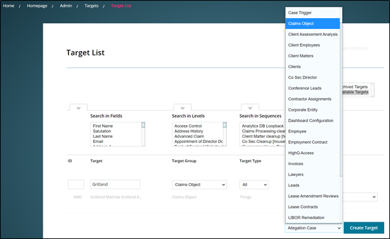Select Lawyers option
The width and height of the screenshot is (390, 239).
(x=313, y=175)
